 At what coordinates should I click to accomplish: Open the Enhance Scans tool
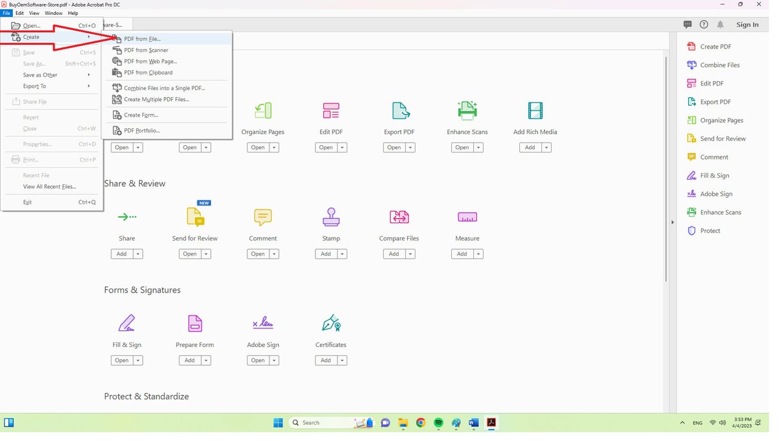(x=467, y=110)
